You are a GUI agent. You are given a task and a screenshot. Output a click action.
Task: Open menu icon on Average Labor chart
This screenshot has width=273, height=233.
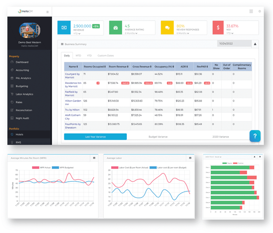coord(190,158)
